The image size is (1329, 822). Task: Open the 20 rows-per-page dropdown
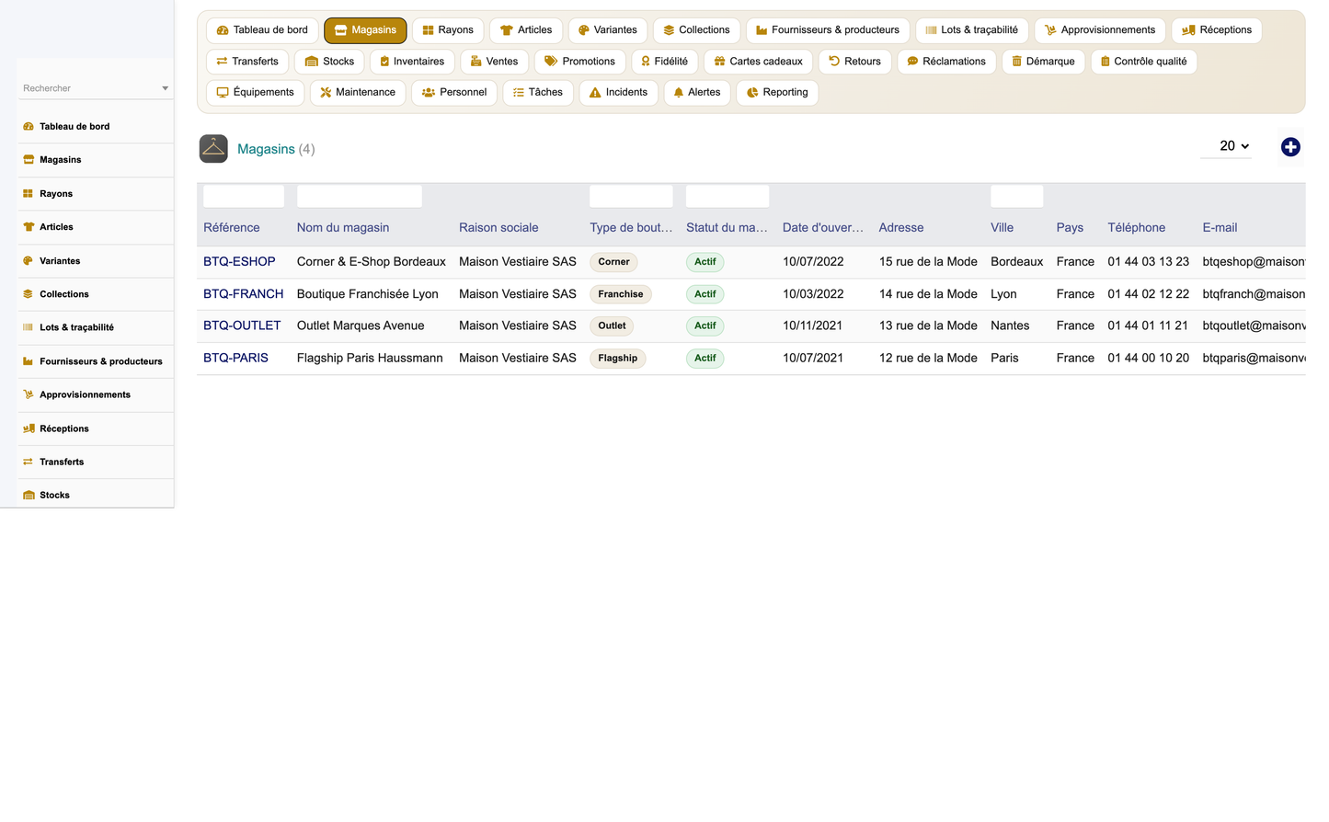click(1226, 146)
